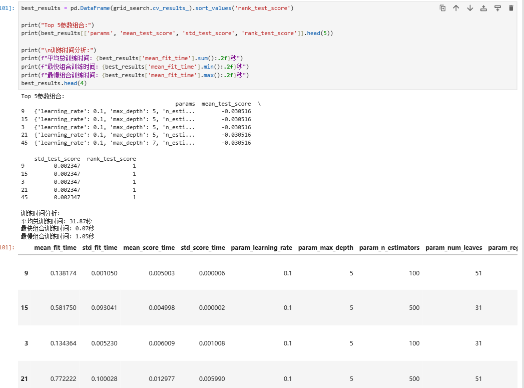Click the output prompt beside the dataframe table
Viewport: 524px width, 388px height.
pos(8,247)
